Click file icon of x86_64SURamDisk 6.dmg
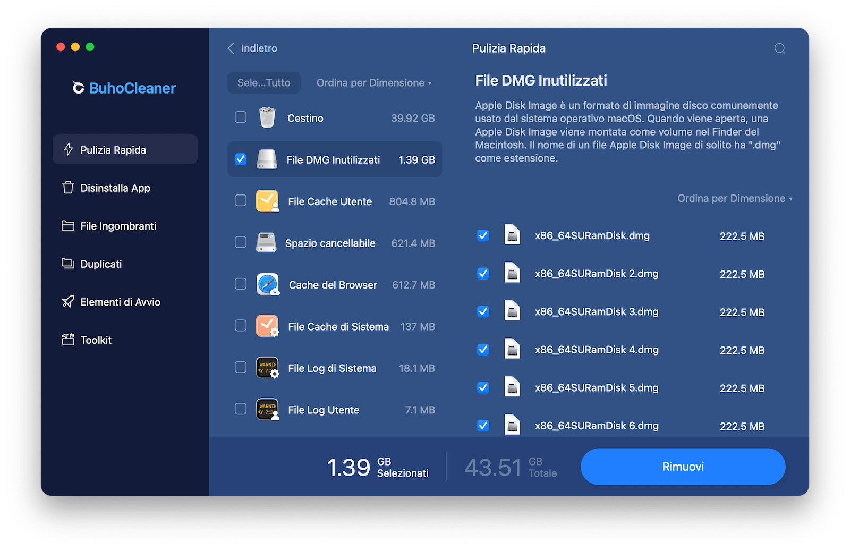The image size is (850, 550). (512, 425)
